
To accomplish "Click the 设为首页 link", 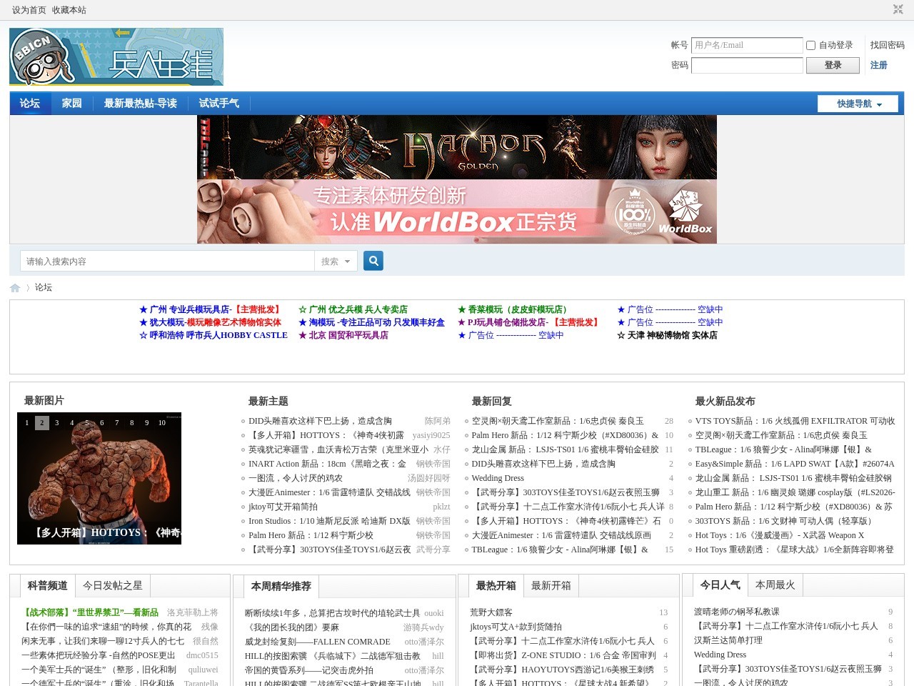I will [29, 10].
